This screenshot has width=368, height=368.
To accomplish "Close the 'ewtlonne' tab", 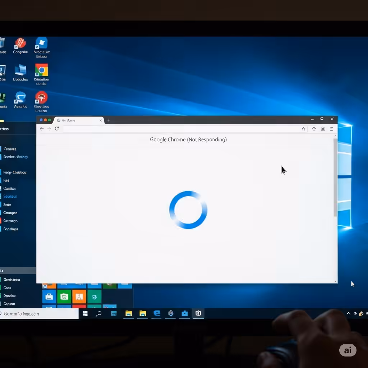I will pos(101,120).
